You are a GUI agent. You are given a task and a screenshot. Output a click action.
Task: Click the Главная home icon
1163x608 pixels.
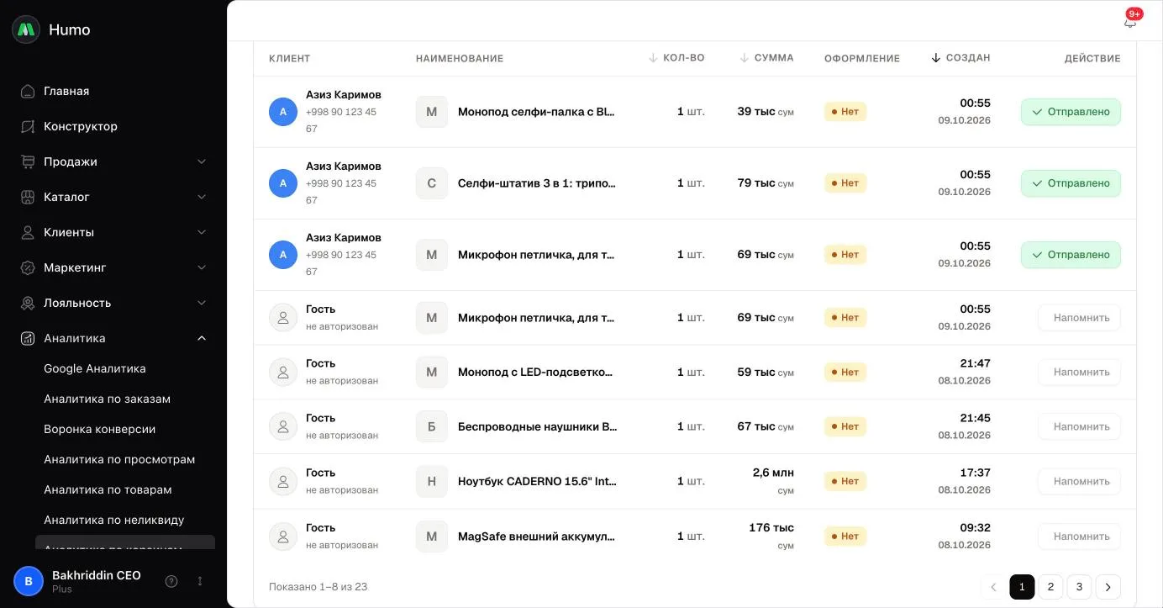28,91
